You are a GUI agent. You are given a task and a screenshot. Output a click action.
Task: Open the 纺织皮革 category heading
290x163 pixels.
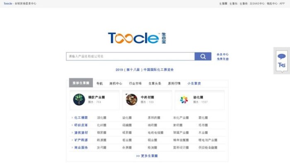click(x=81, y=125)
